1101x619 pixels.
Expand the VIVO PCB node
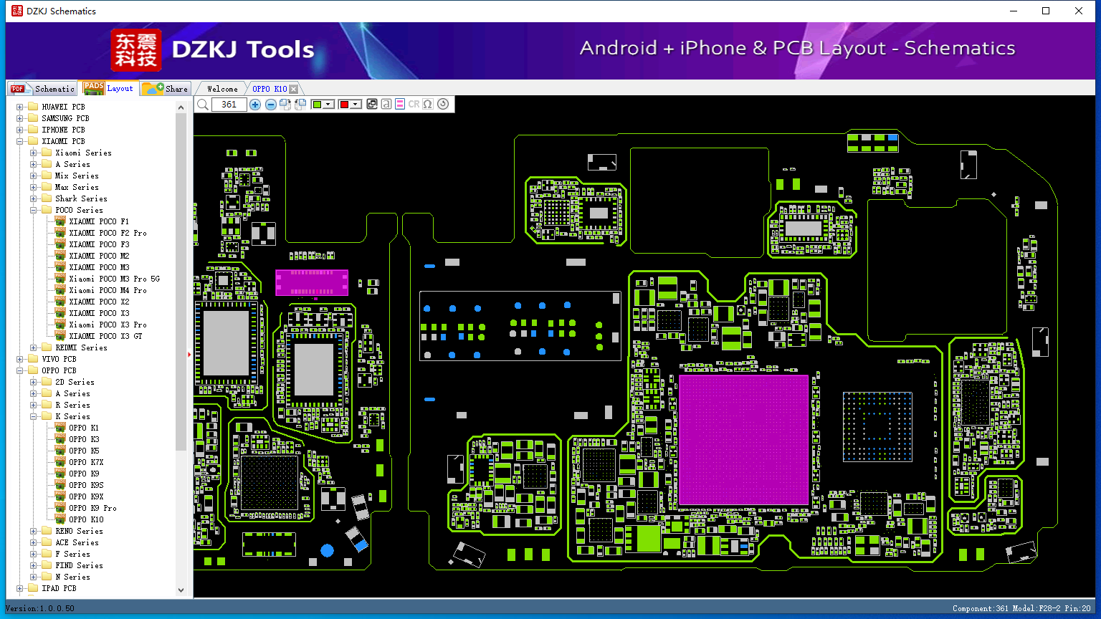[20, 359]
